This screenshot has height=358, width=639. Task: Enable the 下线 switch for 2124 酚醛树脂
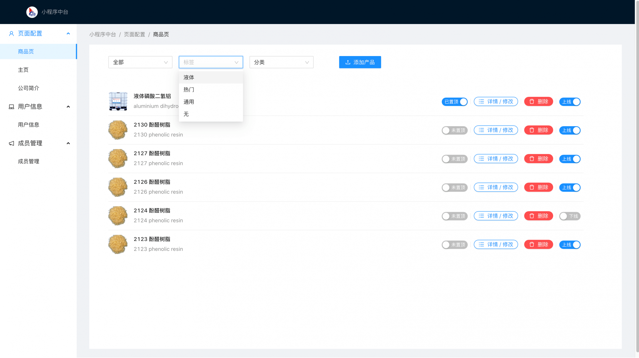click(x=569, y=216)
